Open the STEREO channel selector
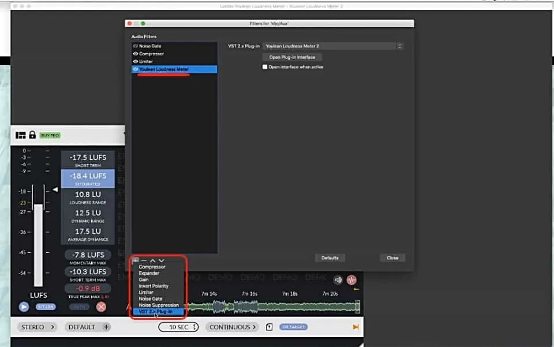 38,327
